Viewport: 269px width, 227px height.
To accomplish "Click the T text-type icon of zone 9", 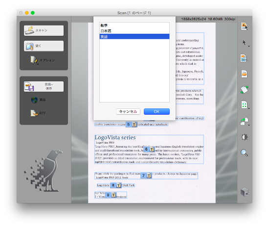I will 113,195.
